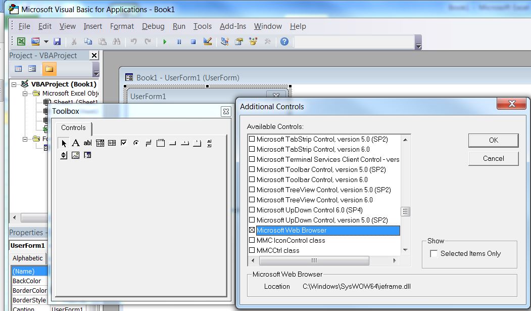Open the Debug menu
The height and width of the screenshot is (311, 531).
pyautogui.click(x=153, y=26)
